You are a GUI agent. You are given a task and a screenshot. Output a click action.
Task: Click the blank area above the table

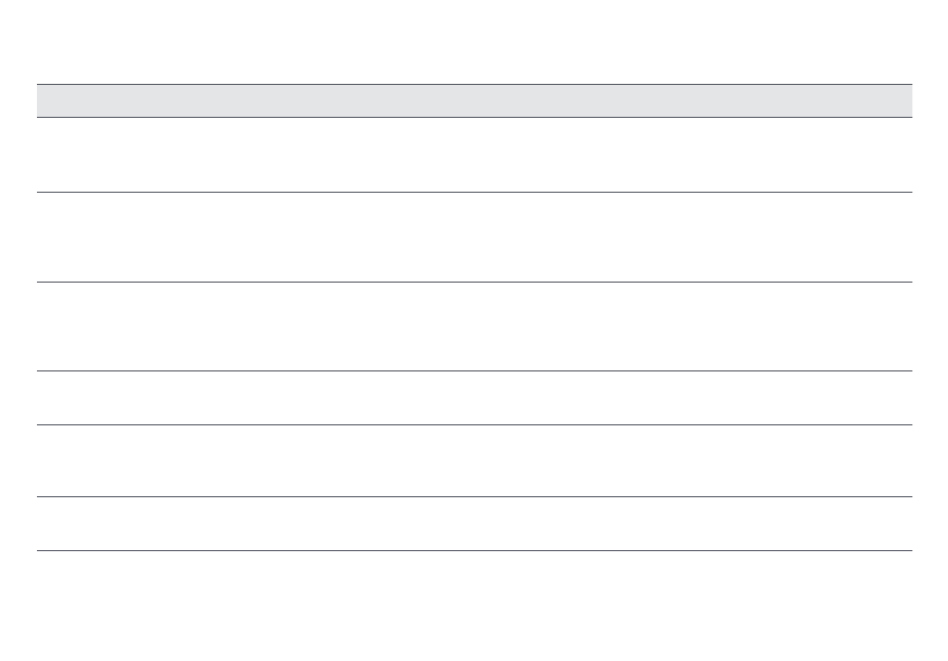click(x=474, y=40)
